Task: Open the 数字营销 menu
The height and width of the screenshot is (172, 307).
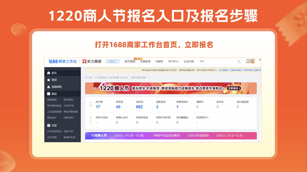Action: coord(130,61)
